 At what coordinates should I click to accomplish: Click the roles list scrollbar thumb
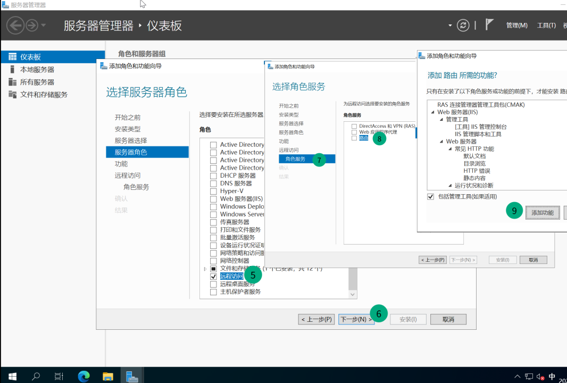[353, 279]
